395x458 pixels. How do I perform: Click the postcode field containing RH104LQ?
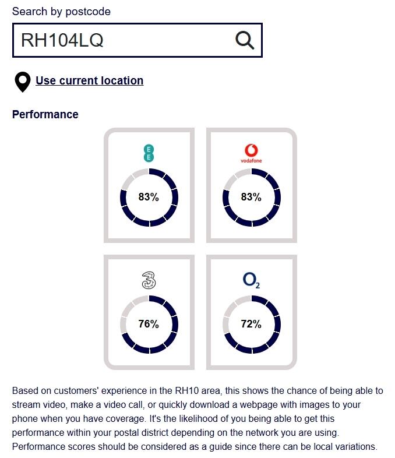tap(122, 40)
